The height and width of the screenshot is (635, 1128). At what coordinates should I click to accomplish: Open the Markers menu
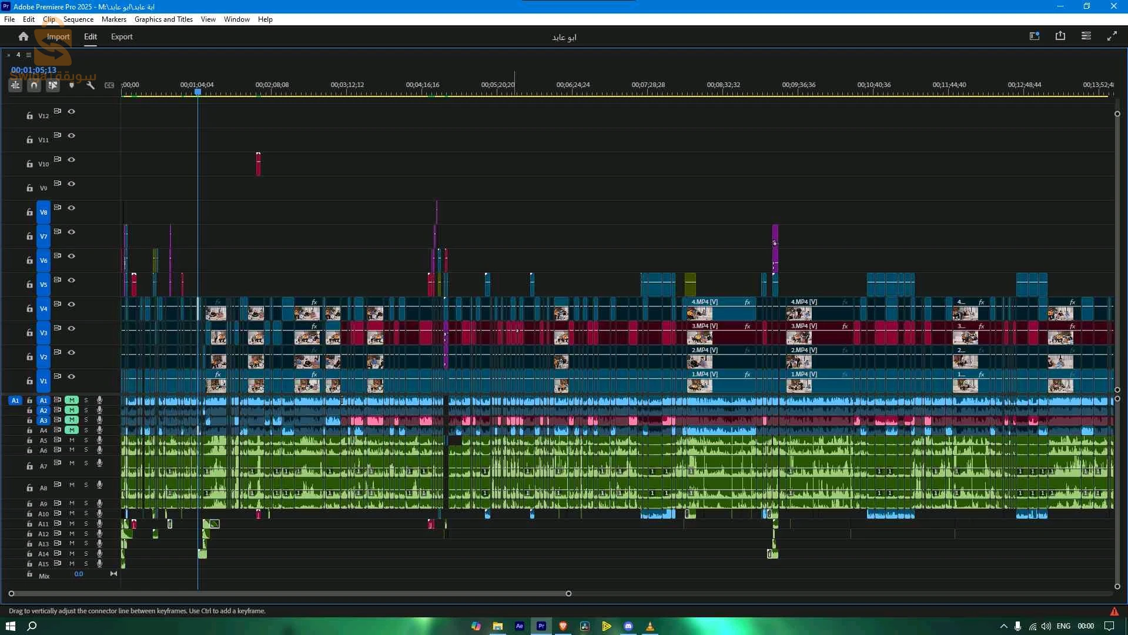pyautogui.click(x=114, y=19)
